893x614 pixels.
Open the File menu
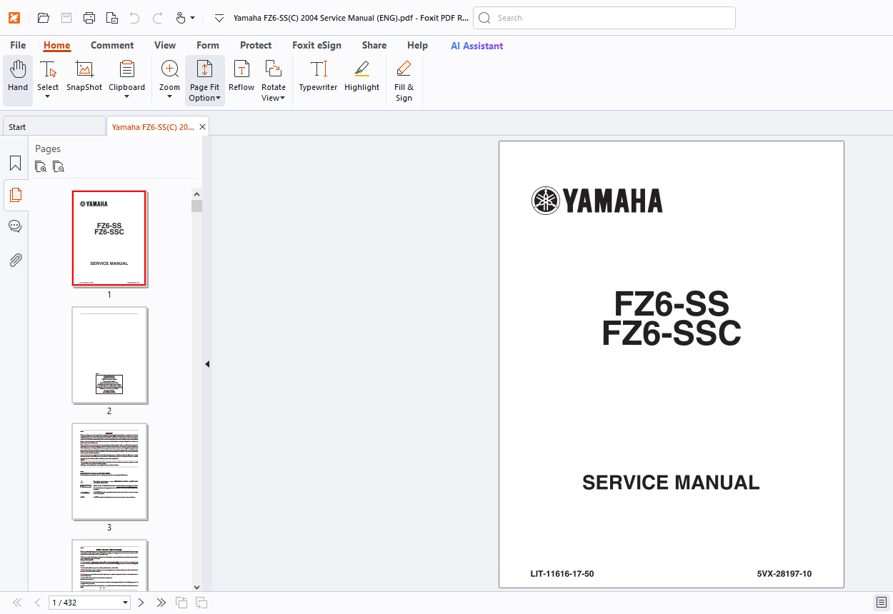coord(18,45)
